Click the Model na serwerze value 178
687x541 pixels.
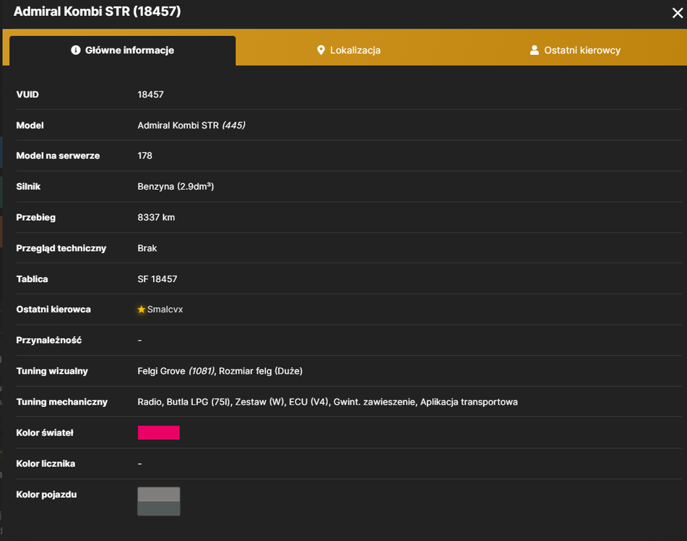click(144, 156)
